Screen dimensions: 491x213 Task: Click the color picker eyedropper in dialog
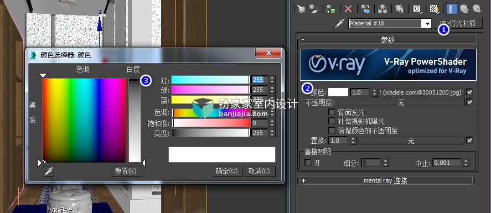pos(49,172)
